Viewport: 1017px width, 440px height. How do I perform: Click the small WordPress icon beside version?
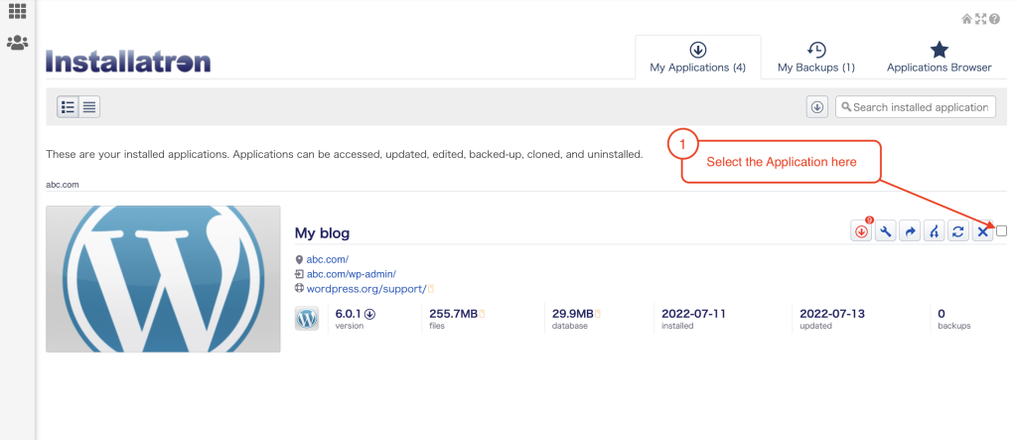coord(307,319)
